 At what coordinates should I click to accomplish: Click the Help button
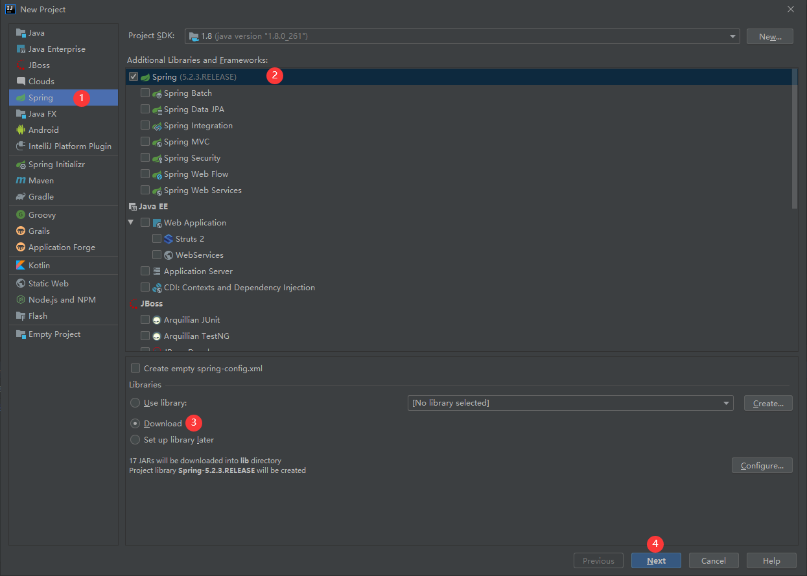pos(771,560)
